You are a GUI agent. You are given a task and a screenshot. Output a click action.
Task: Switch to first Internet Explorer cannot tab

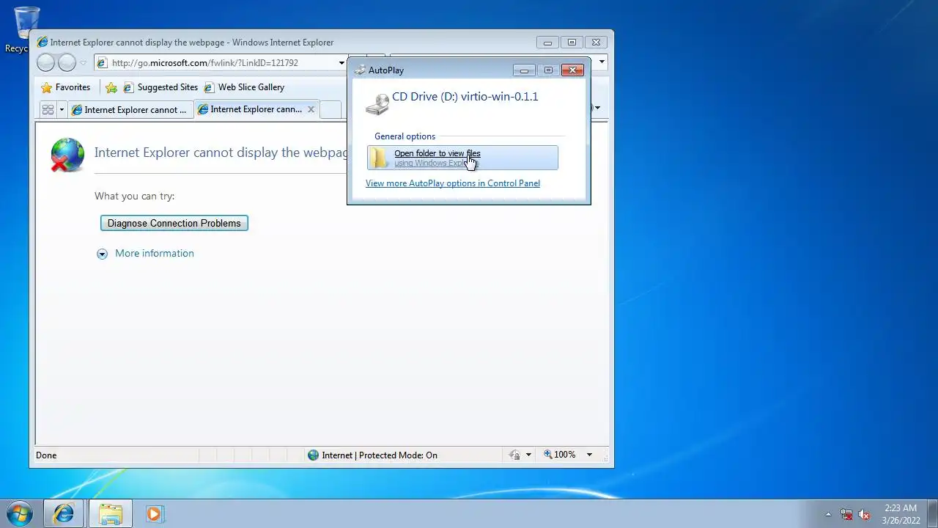130,110
